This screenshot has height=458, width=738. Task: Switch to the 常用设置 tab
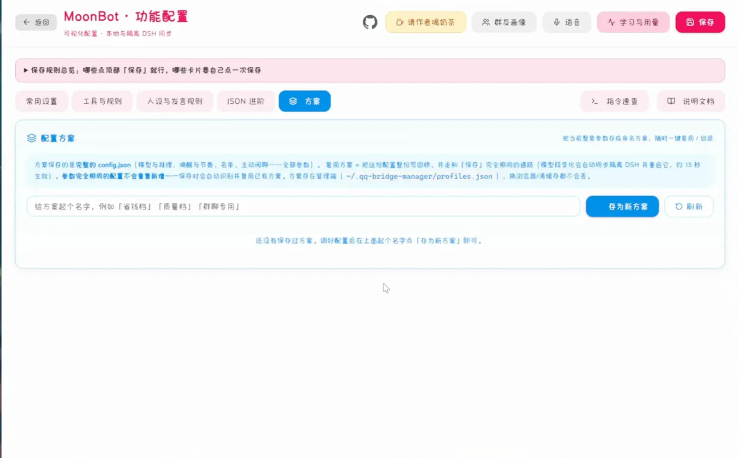click(x=42, y=101)
